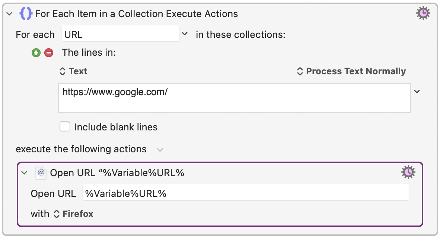Open the Open URL action gear menu
Screen dimensions: 443x240
(x=408, y=172)
